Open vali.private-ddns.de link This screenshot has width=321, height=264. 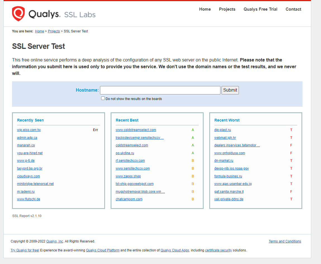pos(229,199)
